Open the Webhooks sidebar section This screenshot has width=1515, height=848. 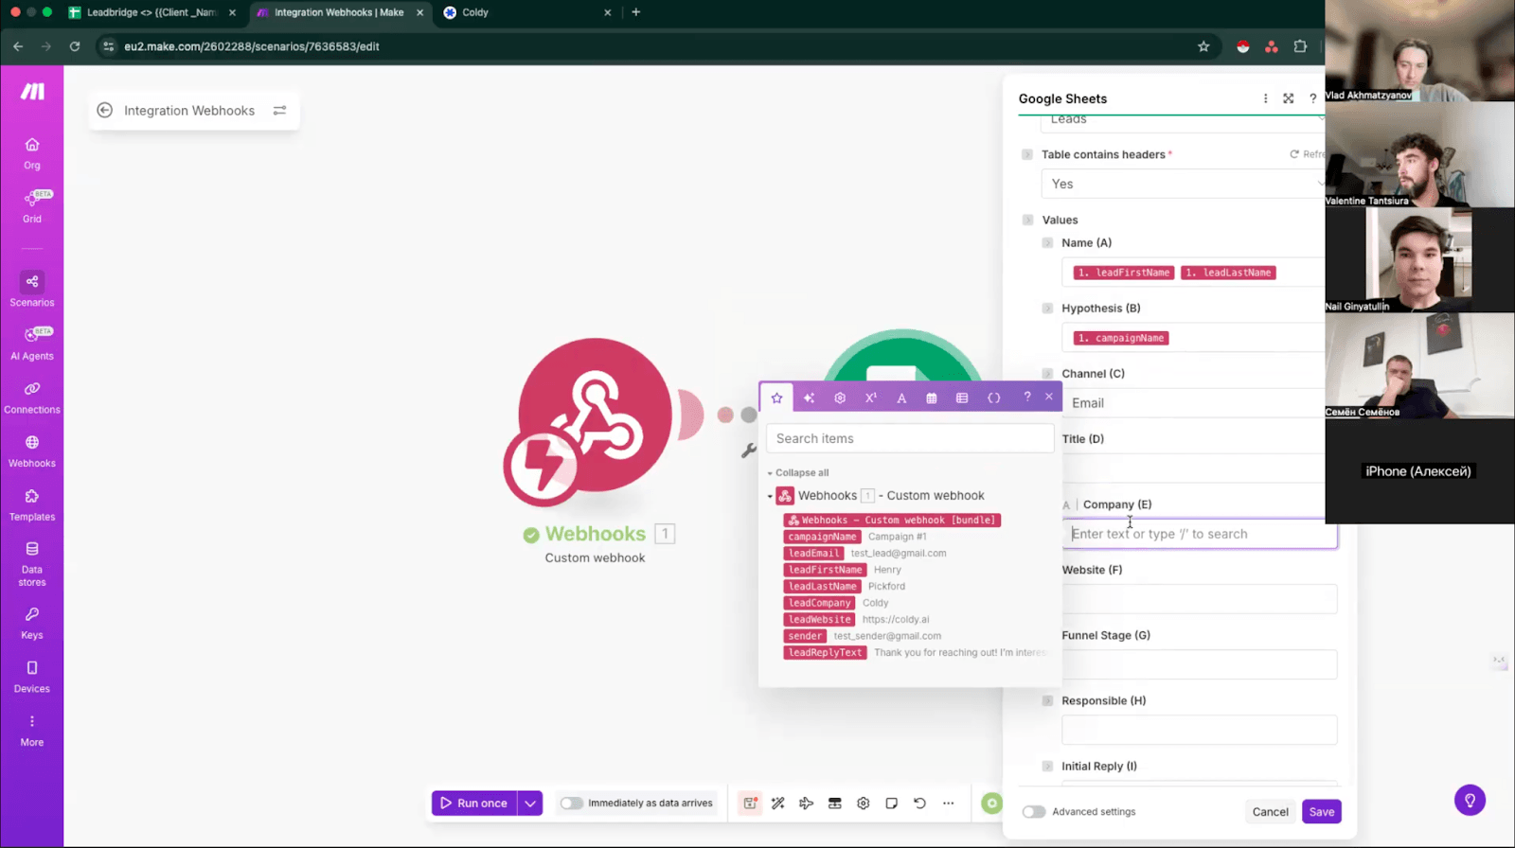pos(32,450)
